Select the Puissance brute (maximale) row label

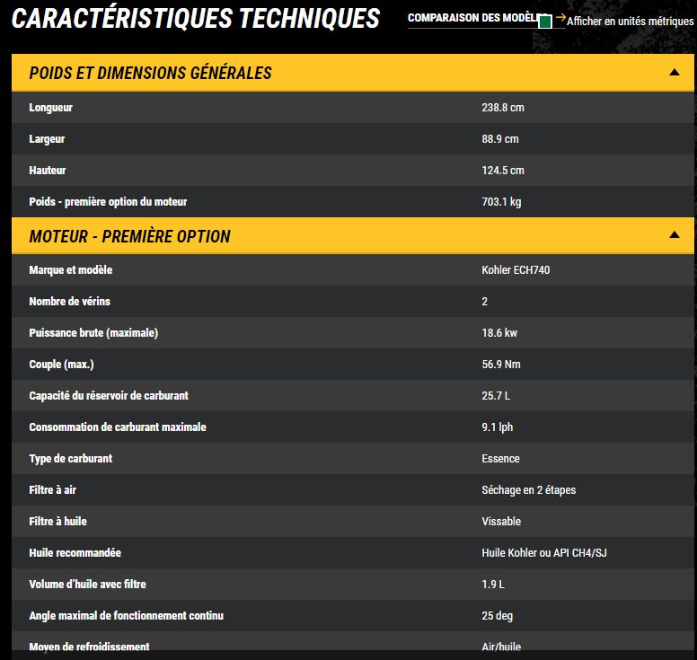click(93, 333)
